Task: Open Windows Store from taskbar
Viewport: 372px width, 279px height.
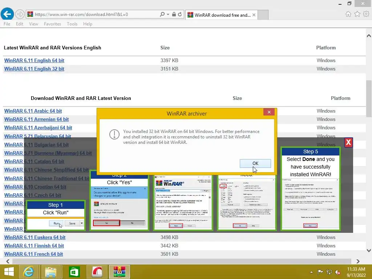Action: pos(74,272)
